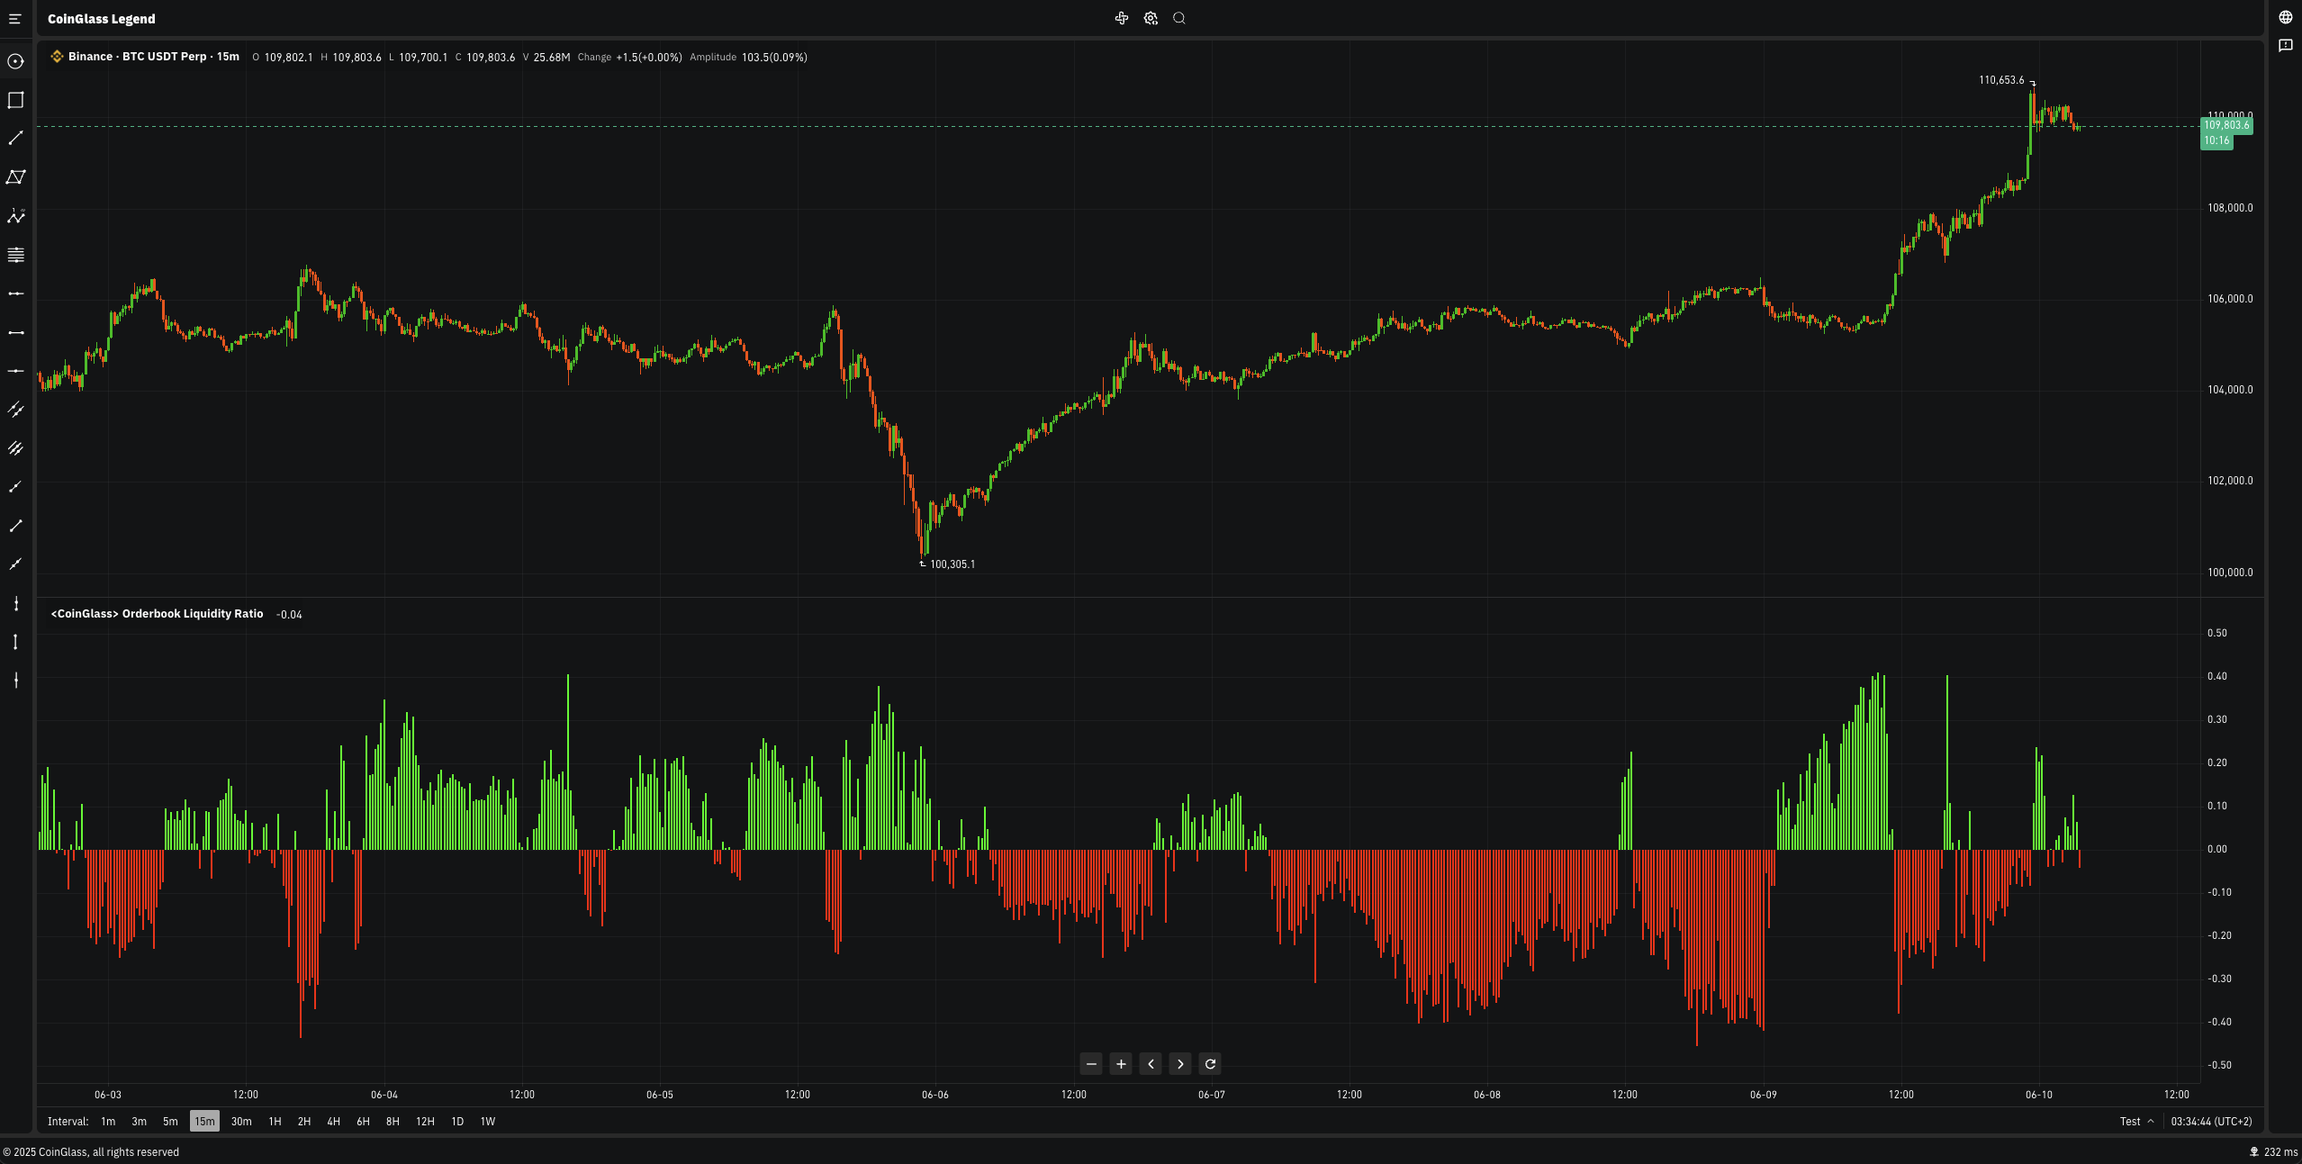2302x1164 pixels.
Task: Reset the chart view with refresh button
Action: point(1210,1064)
